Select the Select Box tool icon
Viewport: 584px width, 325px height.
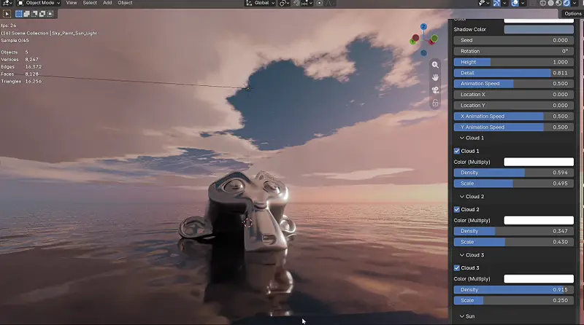pyautogui.click(x=7, y=14)
